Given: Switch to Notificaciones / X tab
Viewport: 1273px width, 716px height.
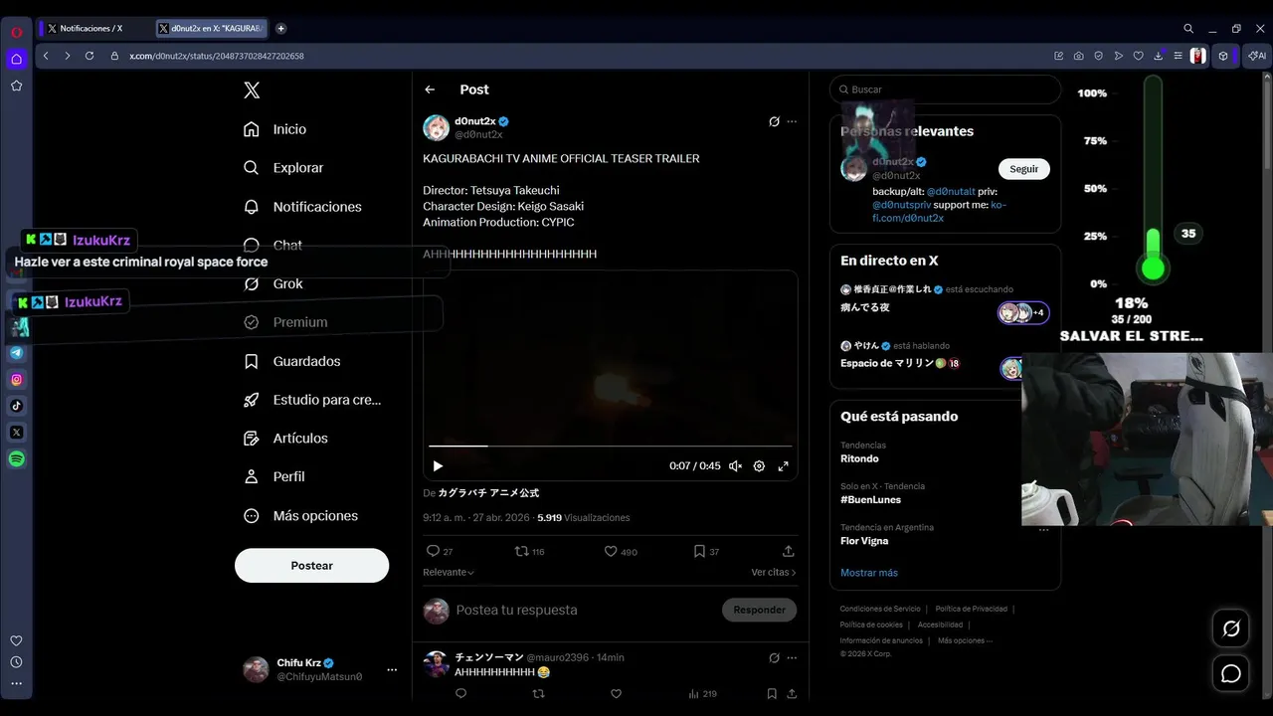Looking at the screenshot, I should point(93,29).
